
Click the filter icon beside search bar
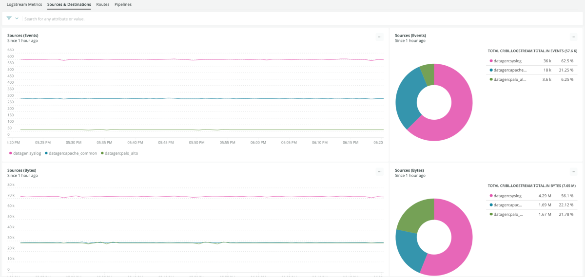click(x=9, y=18)
